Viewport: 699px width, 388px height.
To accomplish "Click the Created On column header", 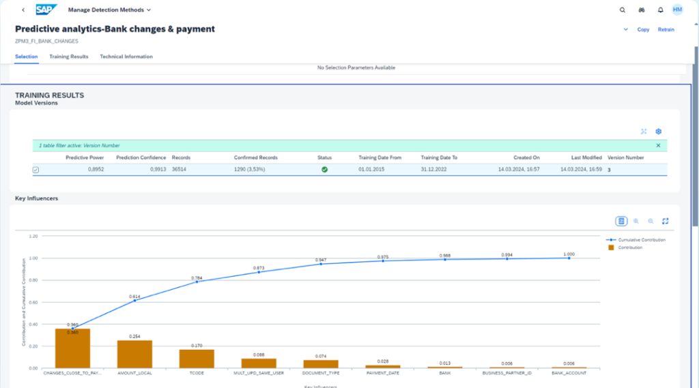I will pos(526,158).
